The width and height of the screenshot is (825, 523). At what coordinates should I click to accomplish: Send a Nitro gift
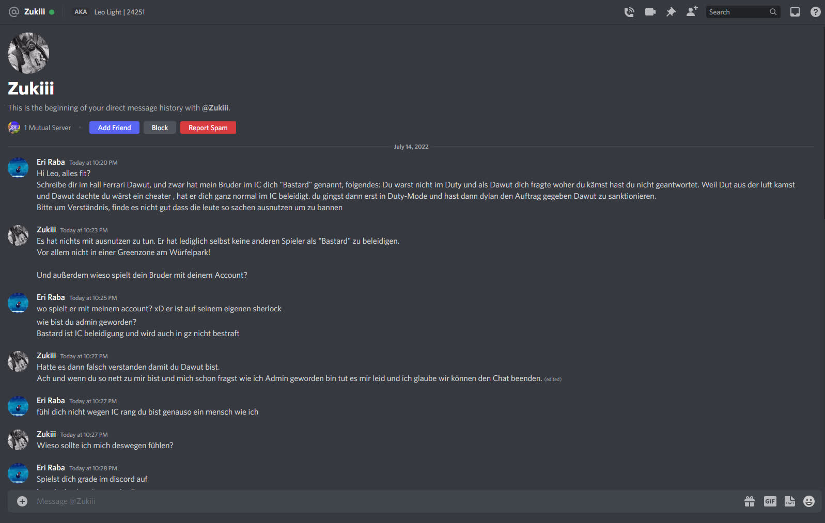tap(750, 501)
